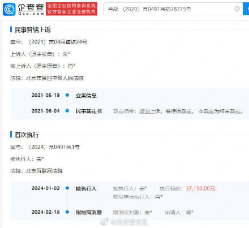Viewport: 249px width, 228px height.
Task: Click the 北京市第四中级人民法院 court name
Action: click(55, 78)
